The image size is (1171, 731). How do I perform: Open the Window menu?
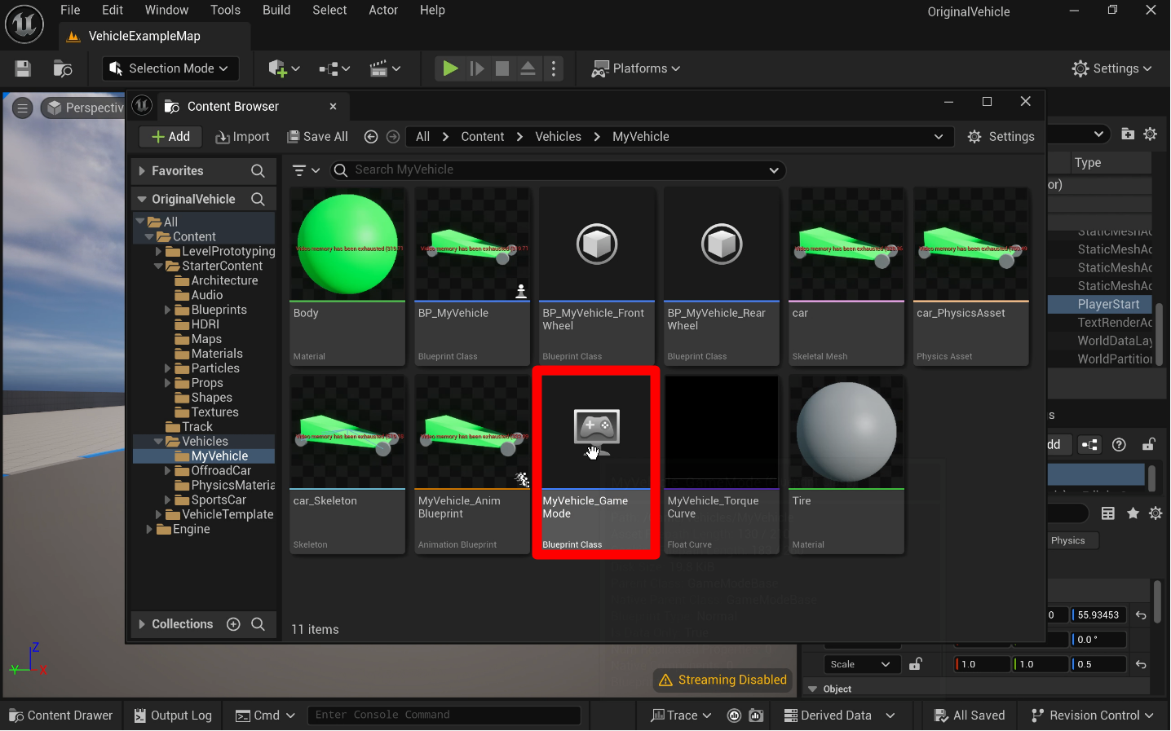click(166, 10)
